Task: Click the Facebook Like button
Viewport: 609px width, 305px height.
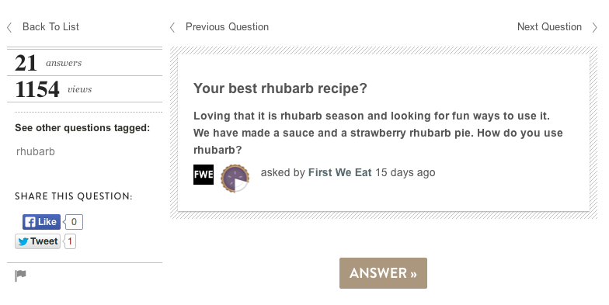Action: coord(42,222)
